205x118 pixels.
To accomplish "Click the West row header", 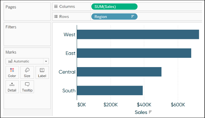I will 69,35.
